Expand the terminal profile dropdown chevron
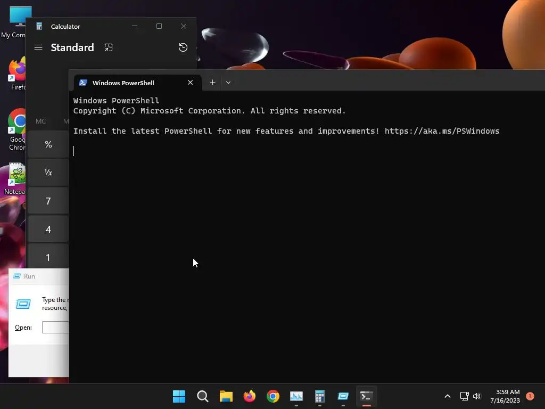The height and width of the screenshot is (409, 545). click(228, 83)
